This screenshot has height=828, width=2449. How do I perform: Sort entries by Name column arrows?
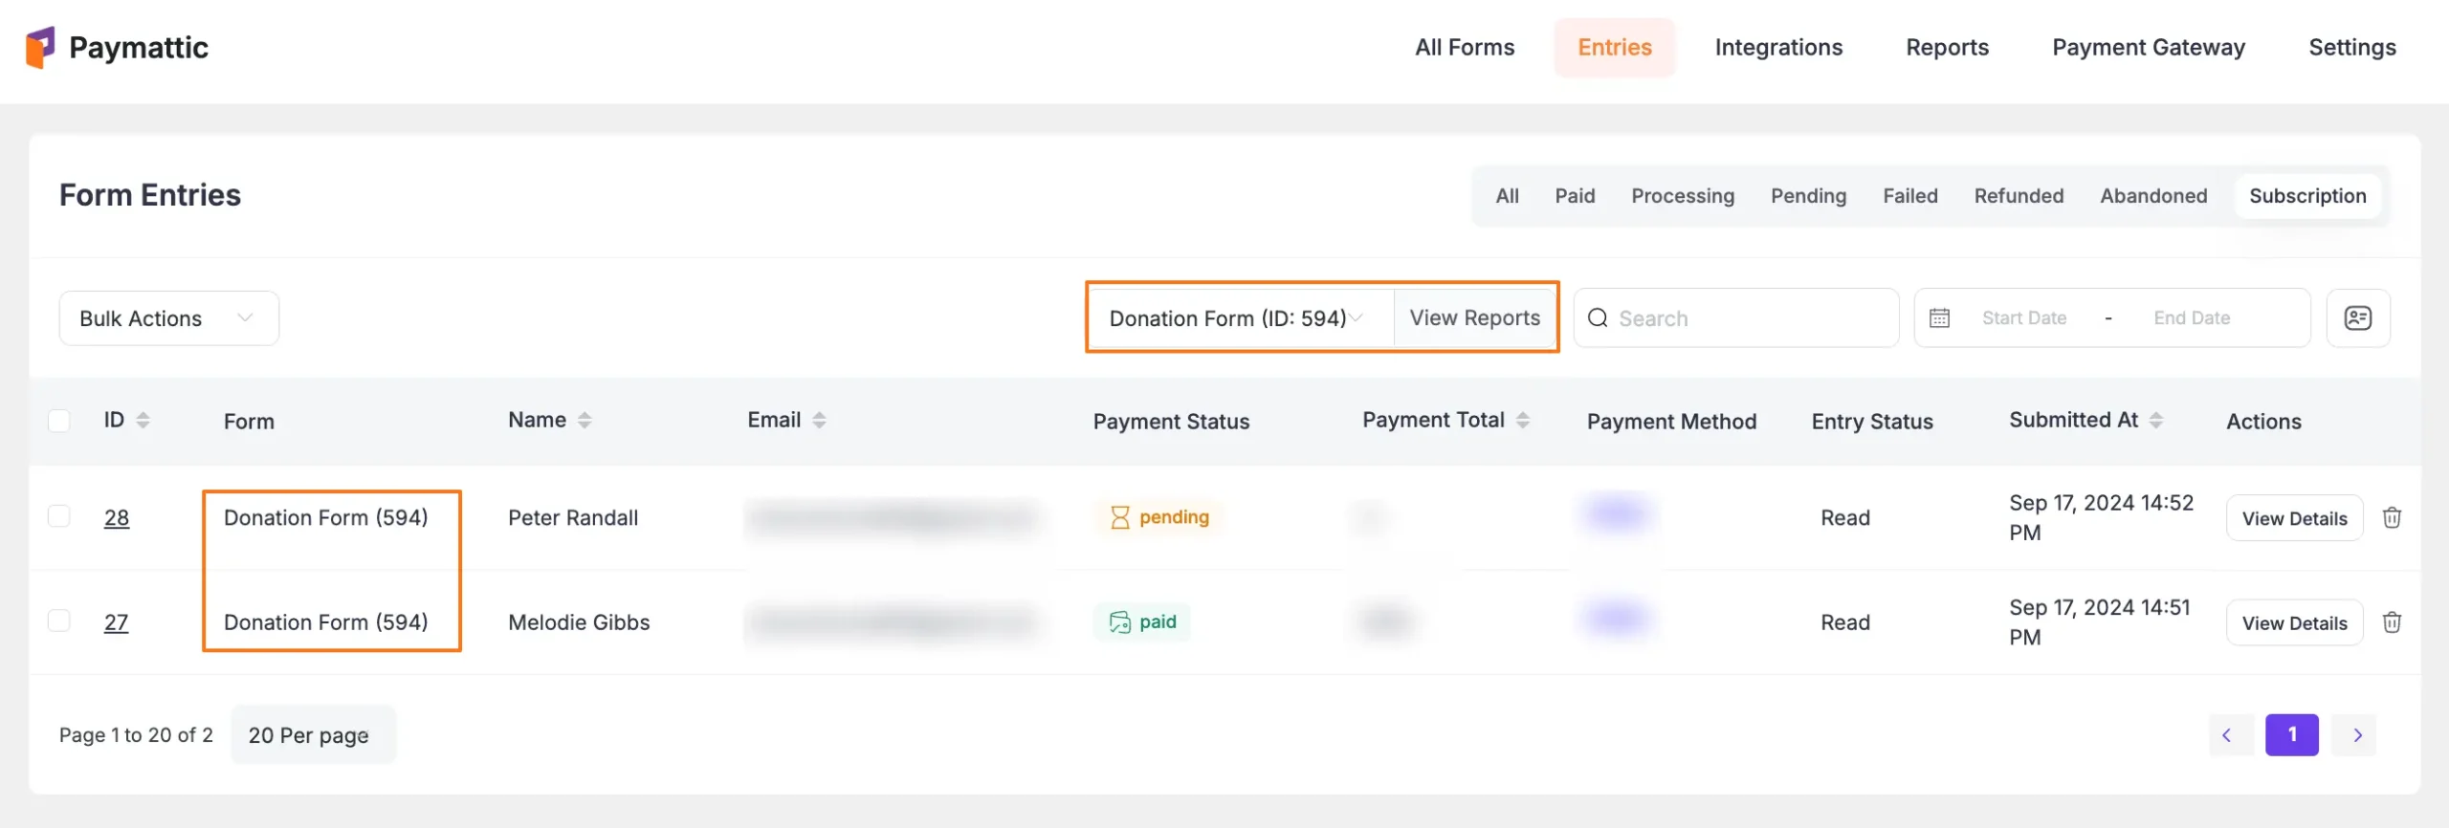click(x=585, y=420)
